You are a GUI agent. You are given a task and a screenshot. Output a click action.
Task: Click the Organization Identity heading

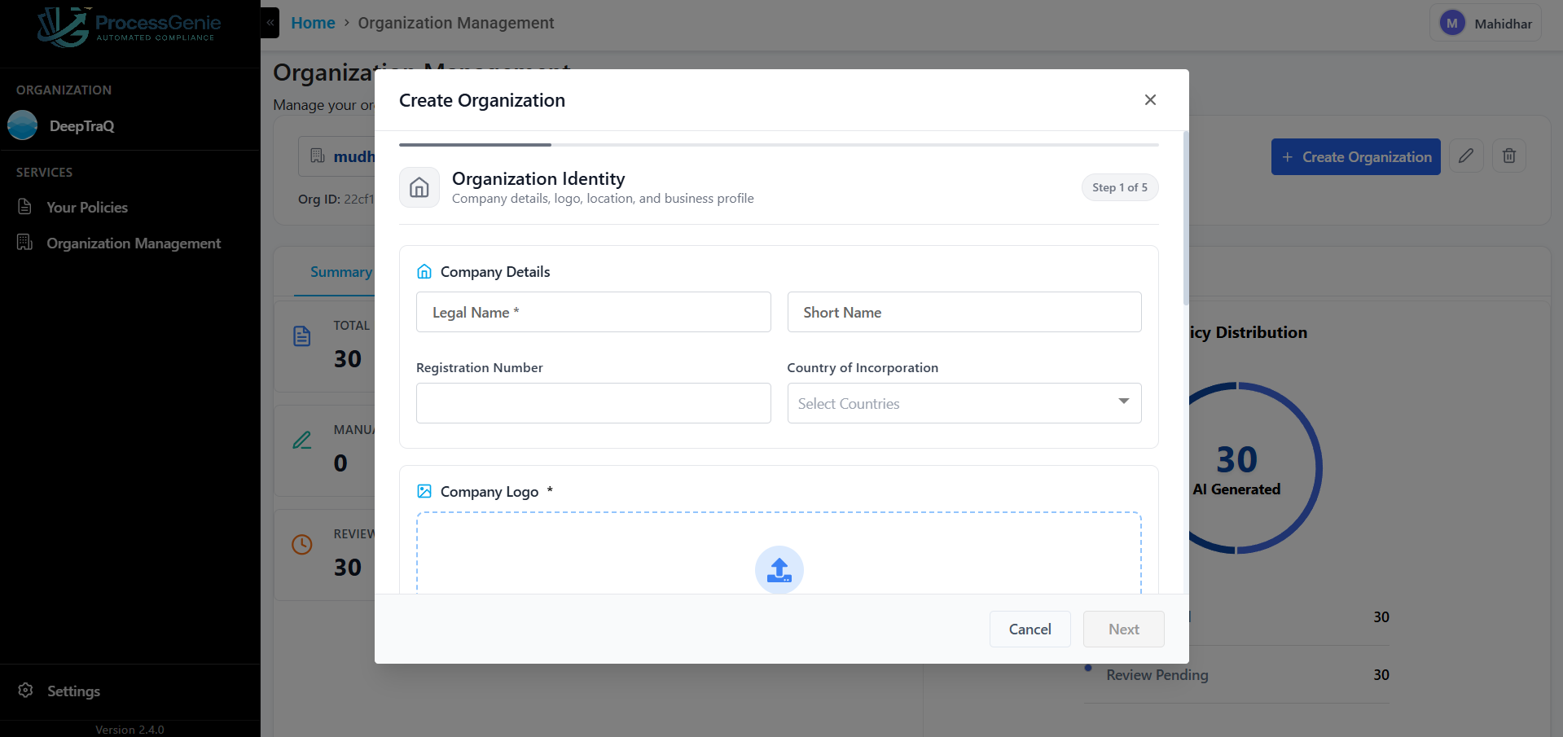538,178
